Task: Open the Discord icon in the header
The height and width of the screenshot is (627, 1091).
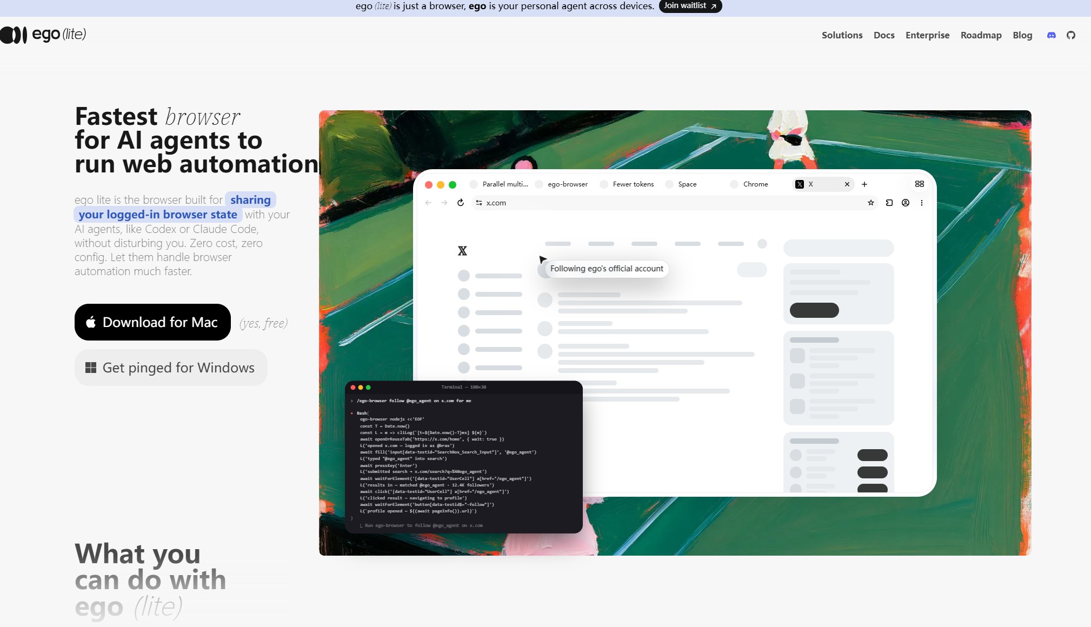Action: pyautogui.click(x=1051, y=35)
